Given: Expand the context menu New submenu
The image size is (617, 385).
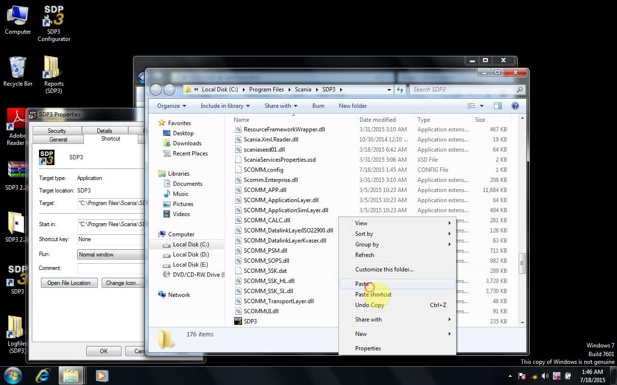Looking at the screenshot, I should tap(397, 334).
